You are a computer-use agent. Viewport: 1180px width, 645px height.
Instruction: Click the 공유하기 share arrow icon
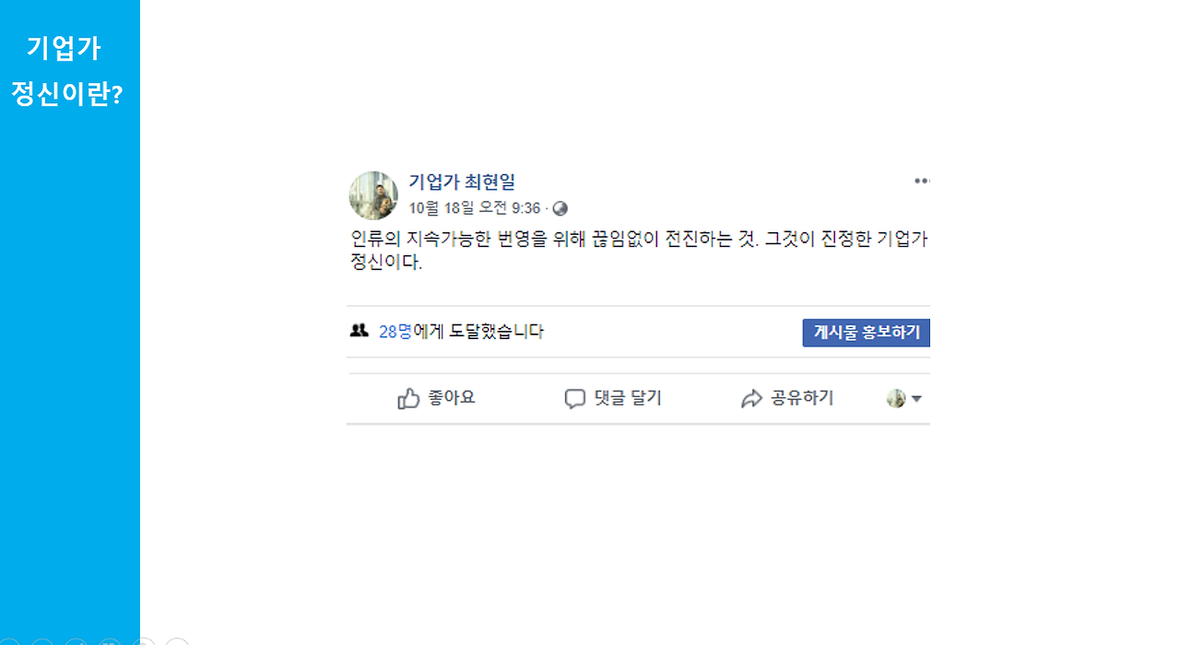pyautogui.click(x=751, y=397)
